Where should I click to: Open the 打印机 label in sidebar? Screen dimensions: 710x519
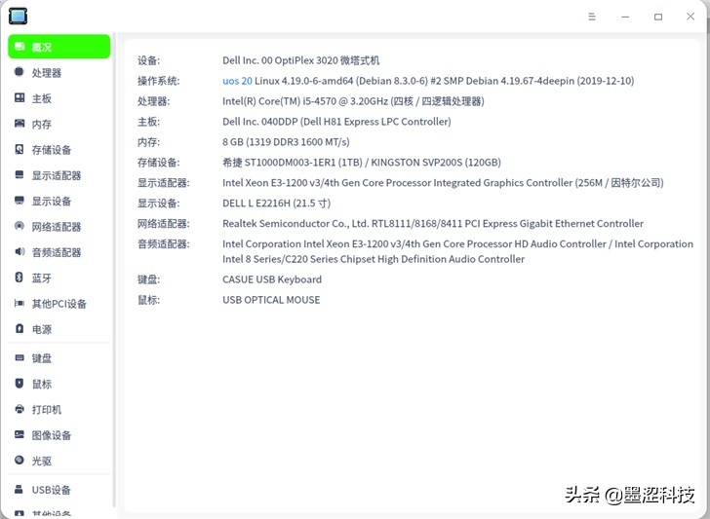pyautogui.click(x=47, y=410)
